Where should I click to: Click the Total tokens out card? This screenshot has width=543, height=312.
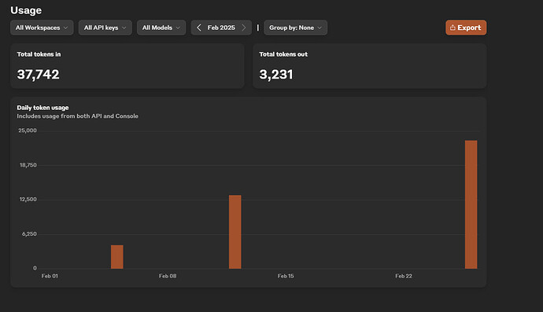coord(370,66)
